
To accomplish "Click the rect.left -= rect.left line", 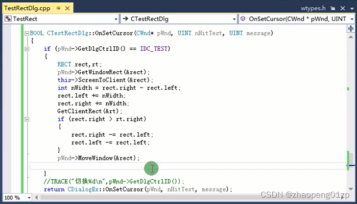I will click(110, 143).
